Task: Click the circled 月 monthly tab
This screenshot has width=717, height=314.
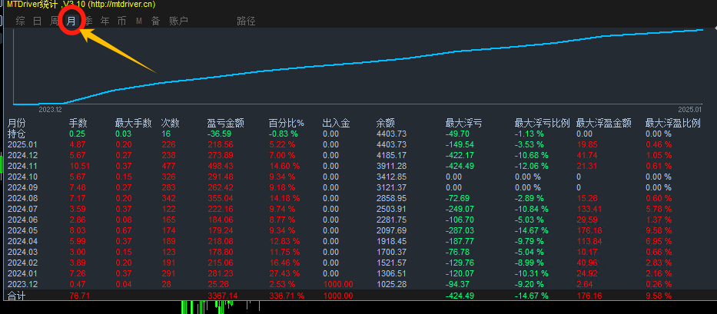Action: point(71,21)
